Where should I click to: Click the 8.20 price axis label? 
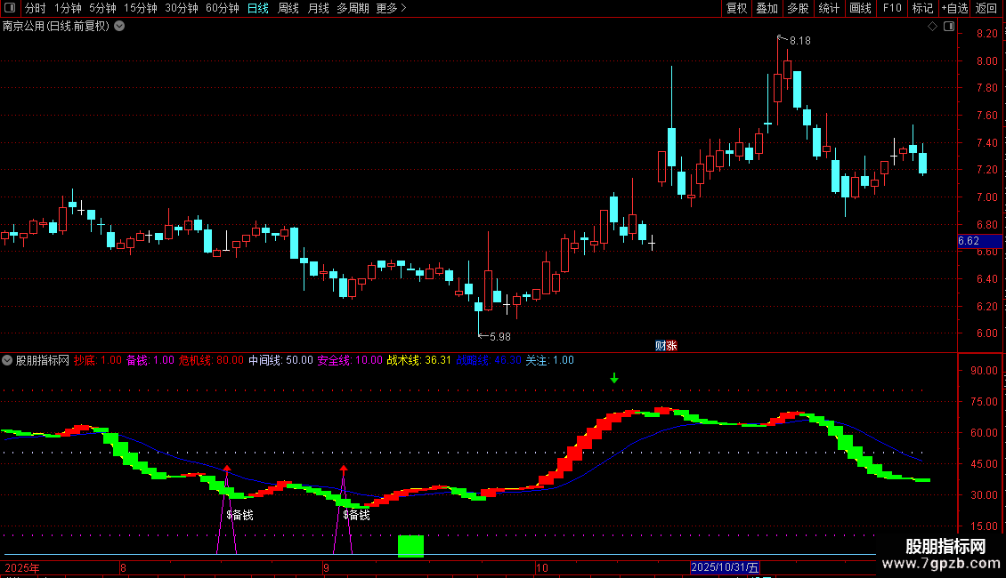pos(986,33)
